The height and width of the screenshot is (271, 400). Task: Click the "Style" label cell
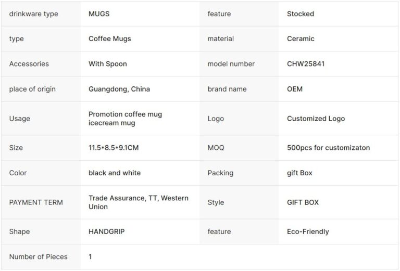pos(216,202)
